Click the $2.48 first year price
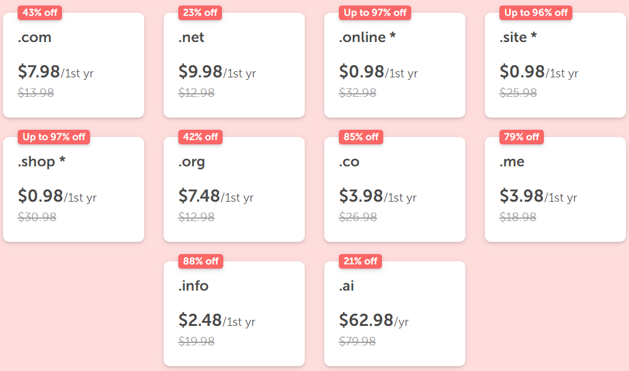The width and height of the screenshot is (629, 371). coord(200,320)
